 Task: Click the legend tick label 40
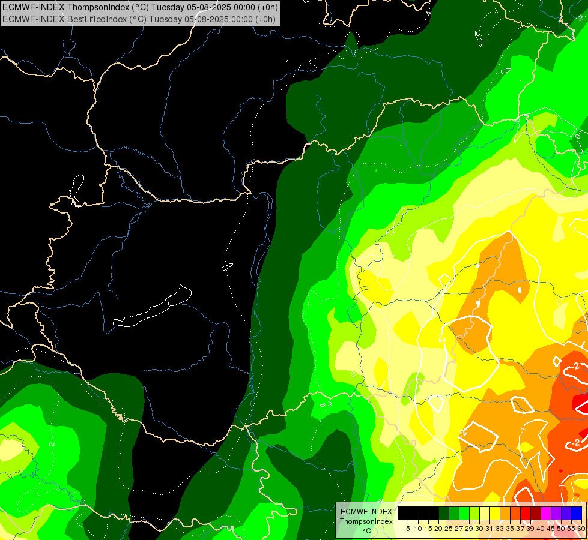pos(541,529)
